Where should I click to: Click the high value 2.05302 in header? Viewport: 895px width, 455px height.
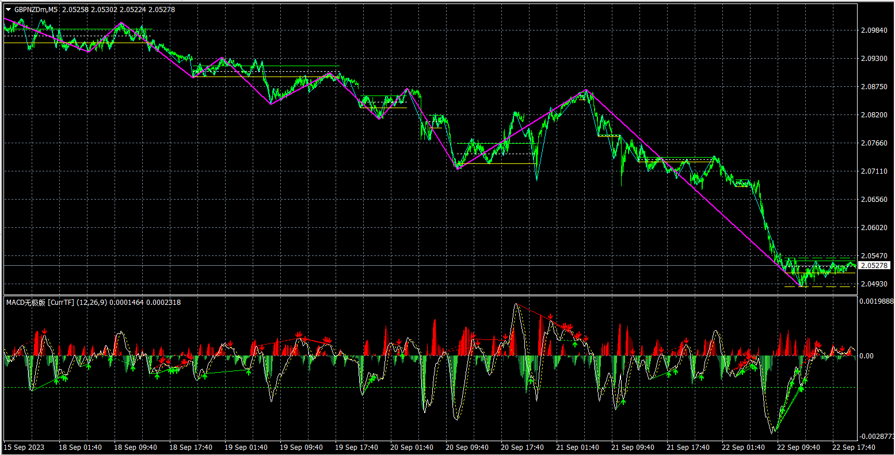pyautogui.click(x=103, y=9)
